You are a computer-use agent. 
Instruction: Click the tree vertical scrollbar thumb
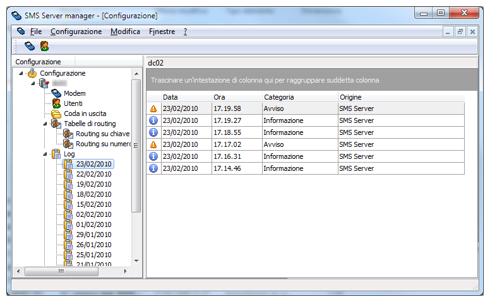pyautogui.click(x=136, y=146)
